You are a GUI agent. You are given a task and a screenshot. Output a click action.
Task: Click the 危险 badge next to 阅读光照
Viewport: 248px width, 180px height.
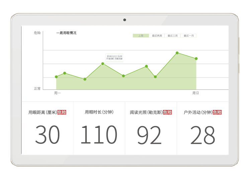pos(167,113)
